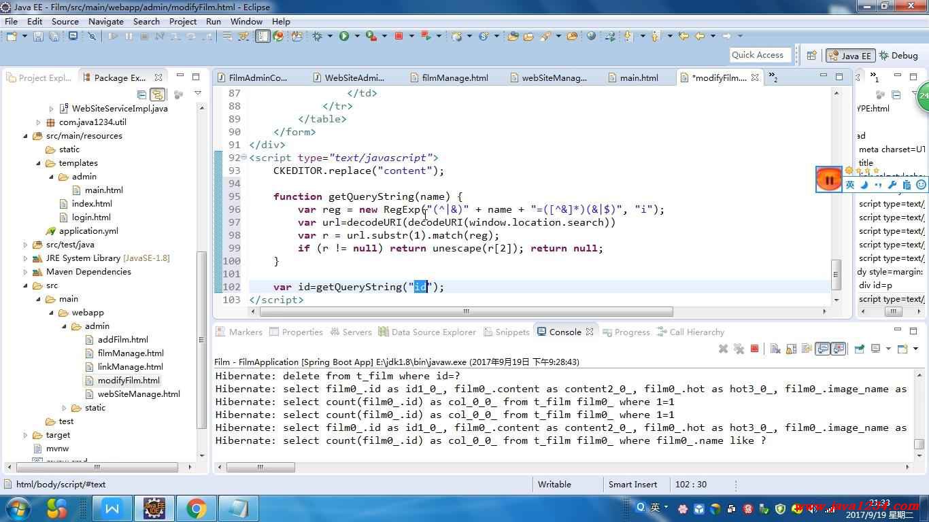
Task: Open the web browser globe toolbar icon
Action: (591, 36)
